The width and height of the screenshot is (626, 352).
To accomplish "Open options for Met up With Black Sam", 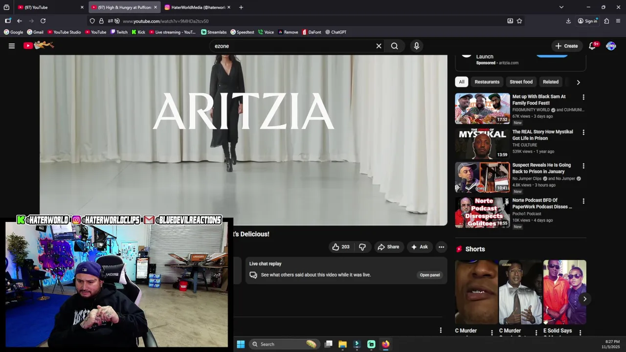I will 583,97.
